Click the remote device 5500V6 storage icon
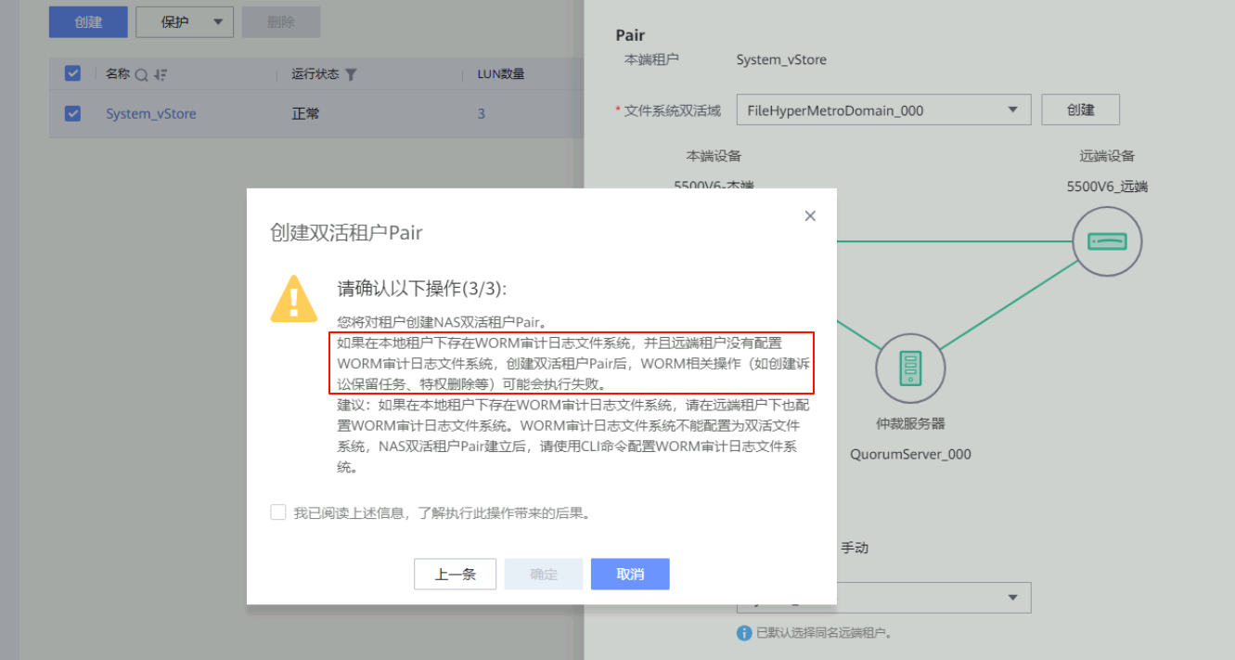 (x=1107, y=241)
